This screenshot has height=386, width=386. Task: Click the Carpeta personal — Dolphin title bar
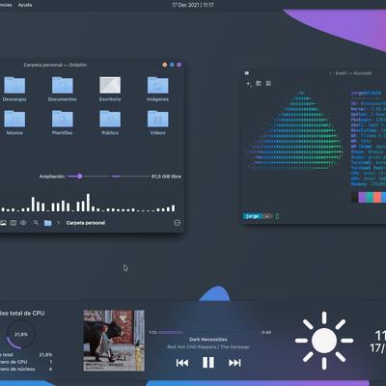(x=55, y=65)
